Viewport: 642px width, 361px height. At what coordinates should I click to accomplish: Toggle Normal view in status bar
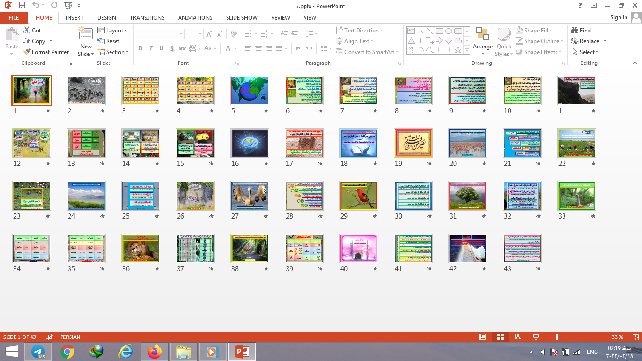(x=483, y=337)
